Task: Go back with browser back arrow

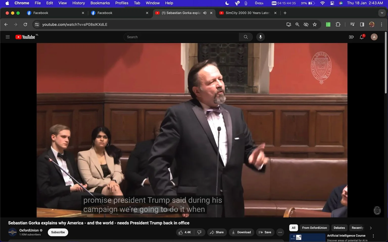Action: (x=6, y=24)
